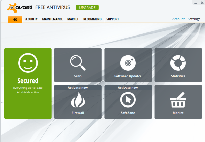The height and width of the screenshot is (142, 205).
Task: Minimize the avast window
Action: [x=196, y=3]
